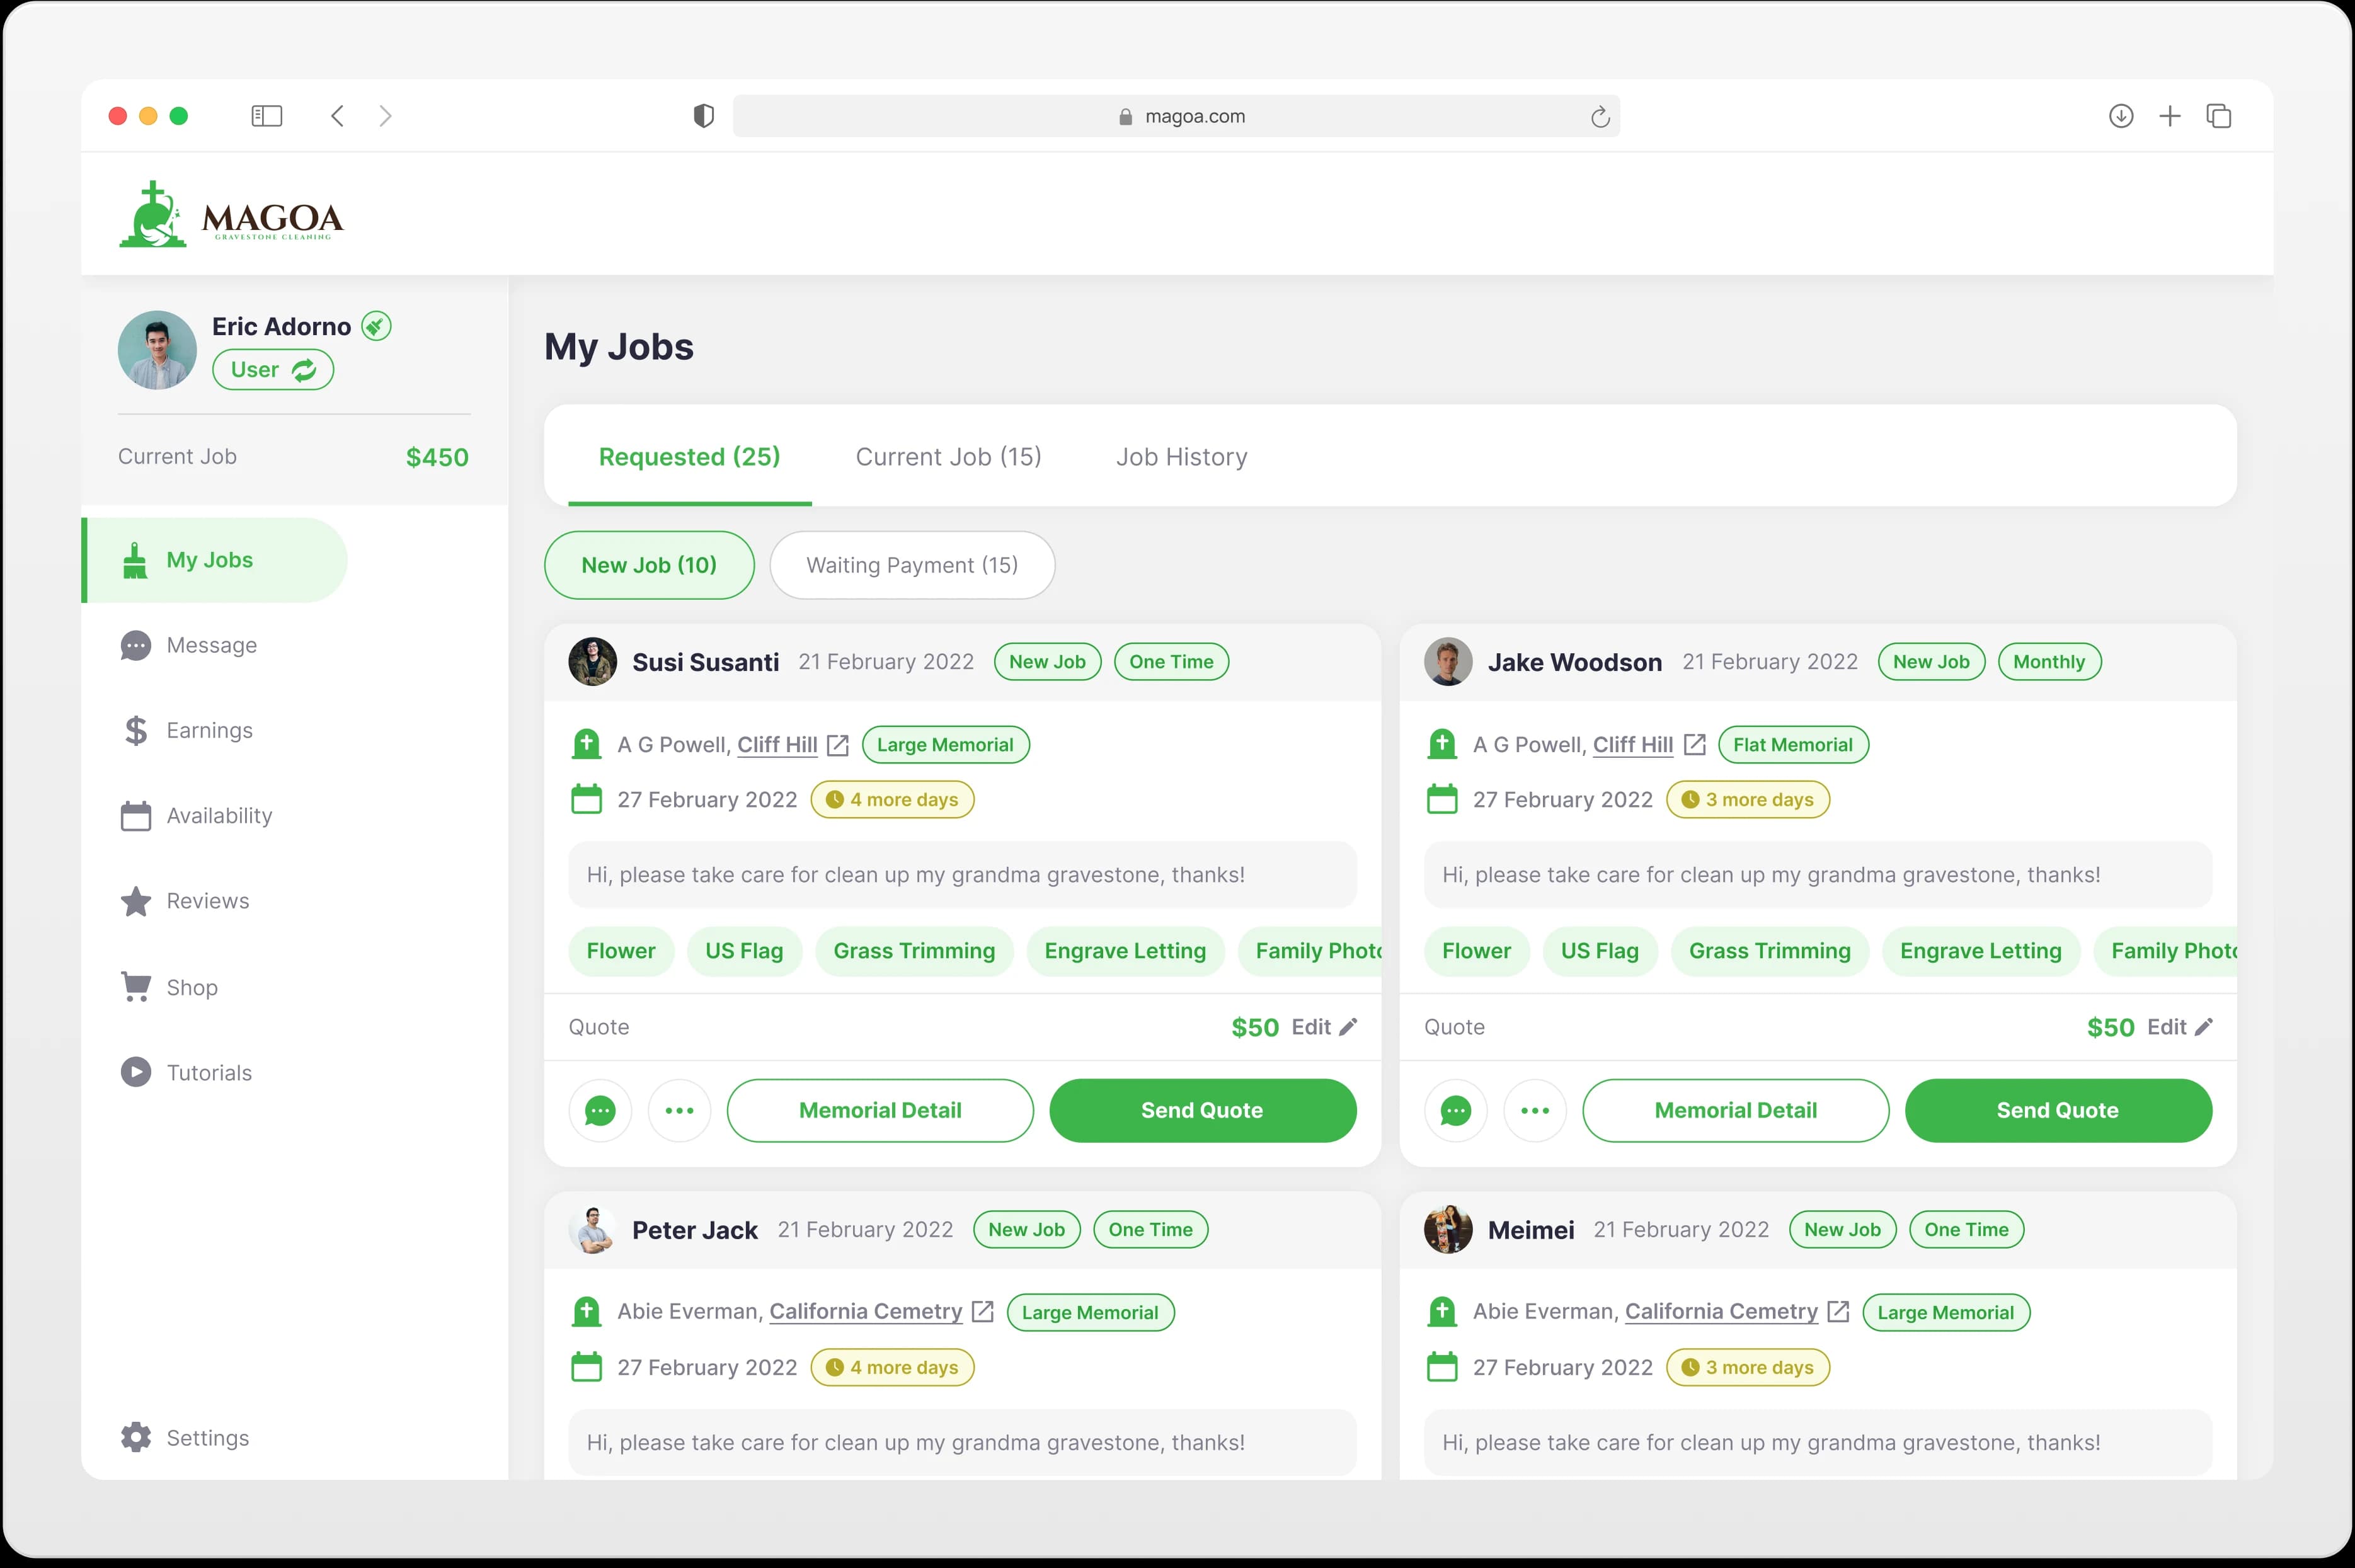2355x1568 pixels.
Task: Go to Earnings in the sidebar
Action: pos(209,730)
